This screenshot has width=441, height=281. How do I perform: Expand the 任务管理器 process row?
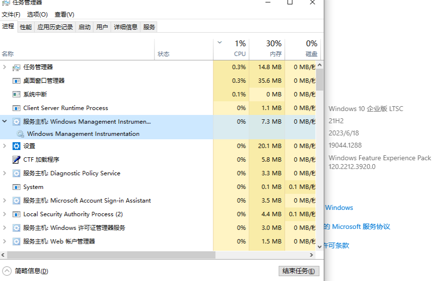tap(5, 67)
